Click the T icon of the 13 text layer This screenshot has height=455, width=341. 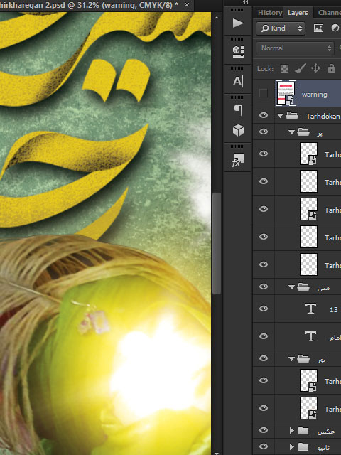coord(310,309)
